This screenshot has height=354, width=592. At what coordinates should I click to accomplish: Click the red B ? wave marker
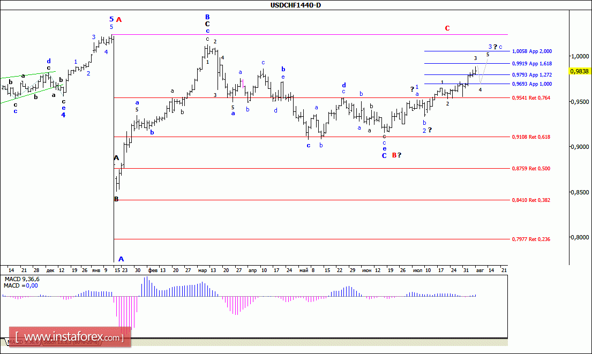click(x=396, y=155)
